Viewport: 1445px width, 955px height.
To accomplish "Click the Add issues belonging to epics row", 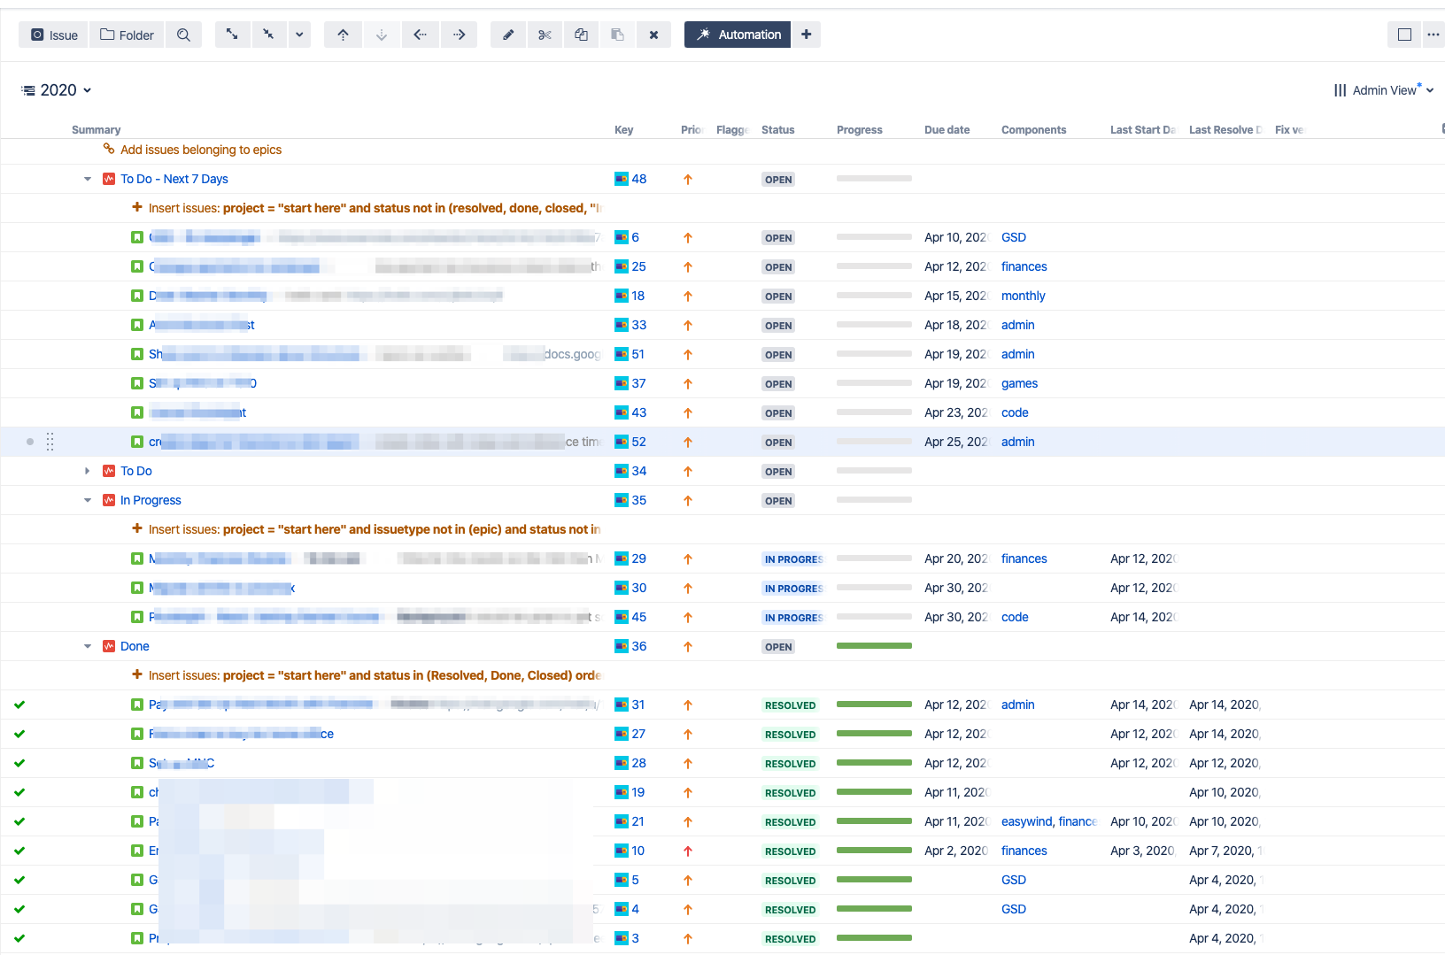I will [201, 150].
